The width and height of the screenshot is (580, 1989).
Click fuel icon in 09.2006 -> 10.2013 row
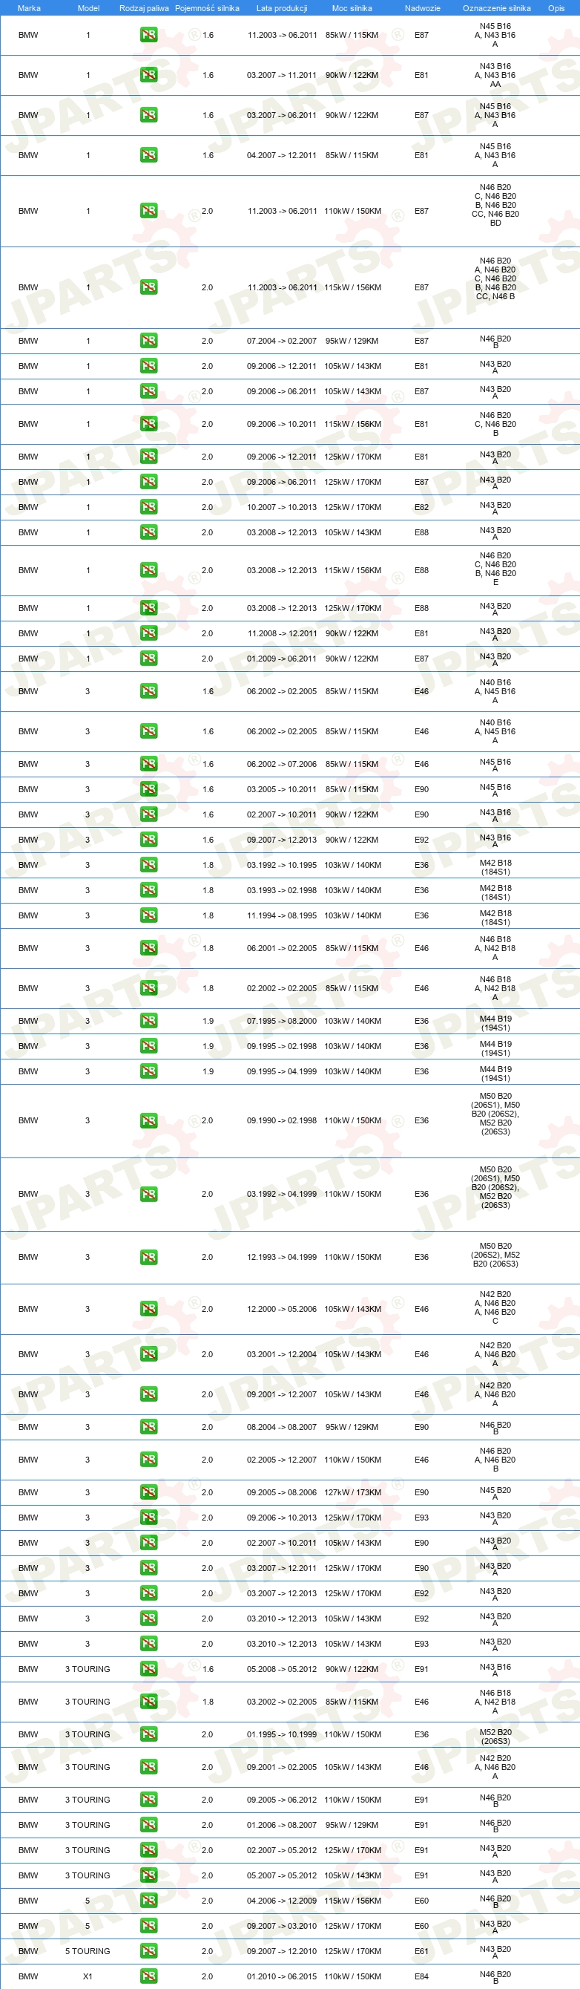(x=149, y=1518)
